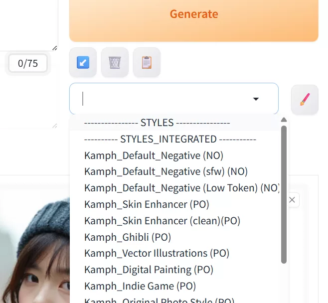Select the STYLES separator entry
This screenshot has height=303, width=328.
click(x=175, y=123)
